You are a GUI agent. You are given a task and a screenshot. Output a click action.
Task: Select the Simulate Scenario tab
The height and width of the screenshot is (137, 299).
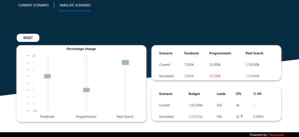click(75, 5)
